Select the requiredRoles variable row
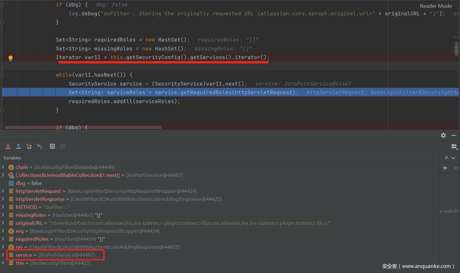This screenshot has width=460, height=273. 219,239
